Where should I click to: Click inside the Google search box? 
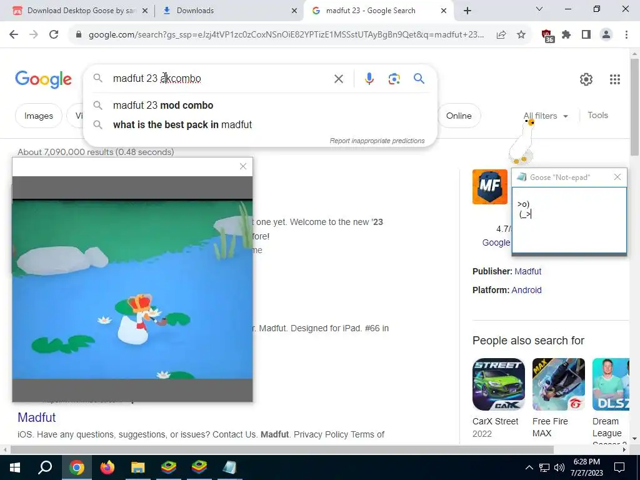(221, 78)
